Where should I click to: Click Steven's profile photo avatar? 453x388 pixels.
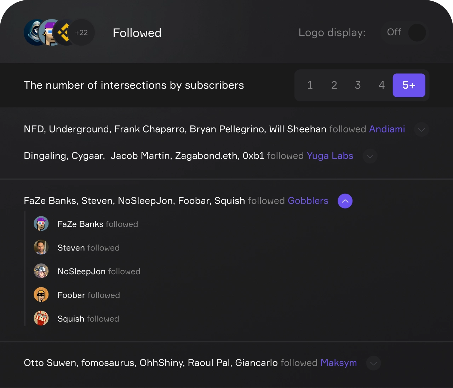tap(41, 247)
